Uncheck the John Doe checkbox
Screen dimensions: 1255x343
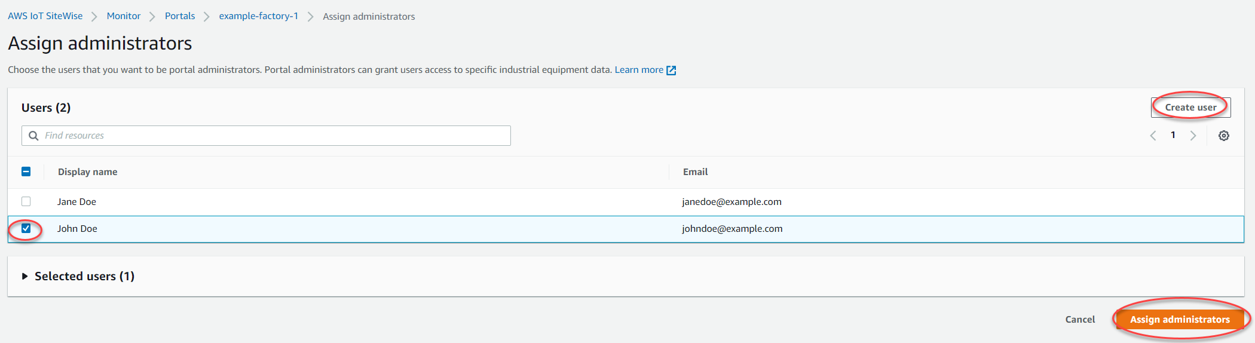click(26, 229)
